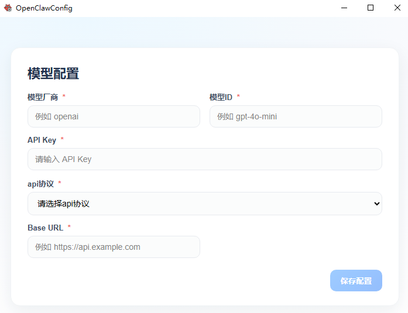Click the OpenClawConfig app icon in title bar

8,8
